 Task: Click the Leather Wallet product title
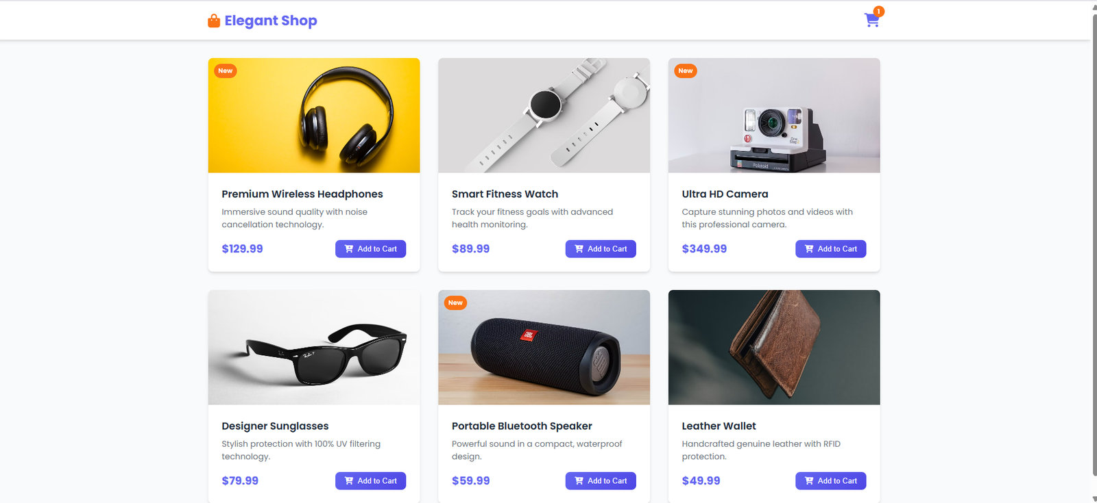click(x=719, y=426)
